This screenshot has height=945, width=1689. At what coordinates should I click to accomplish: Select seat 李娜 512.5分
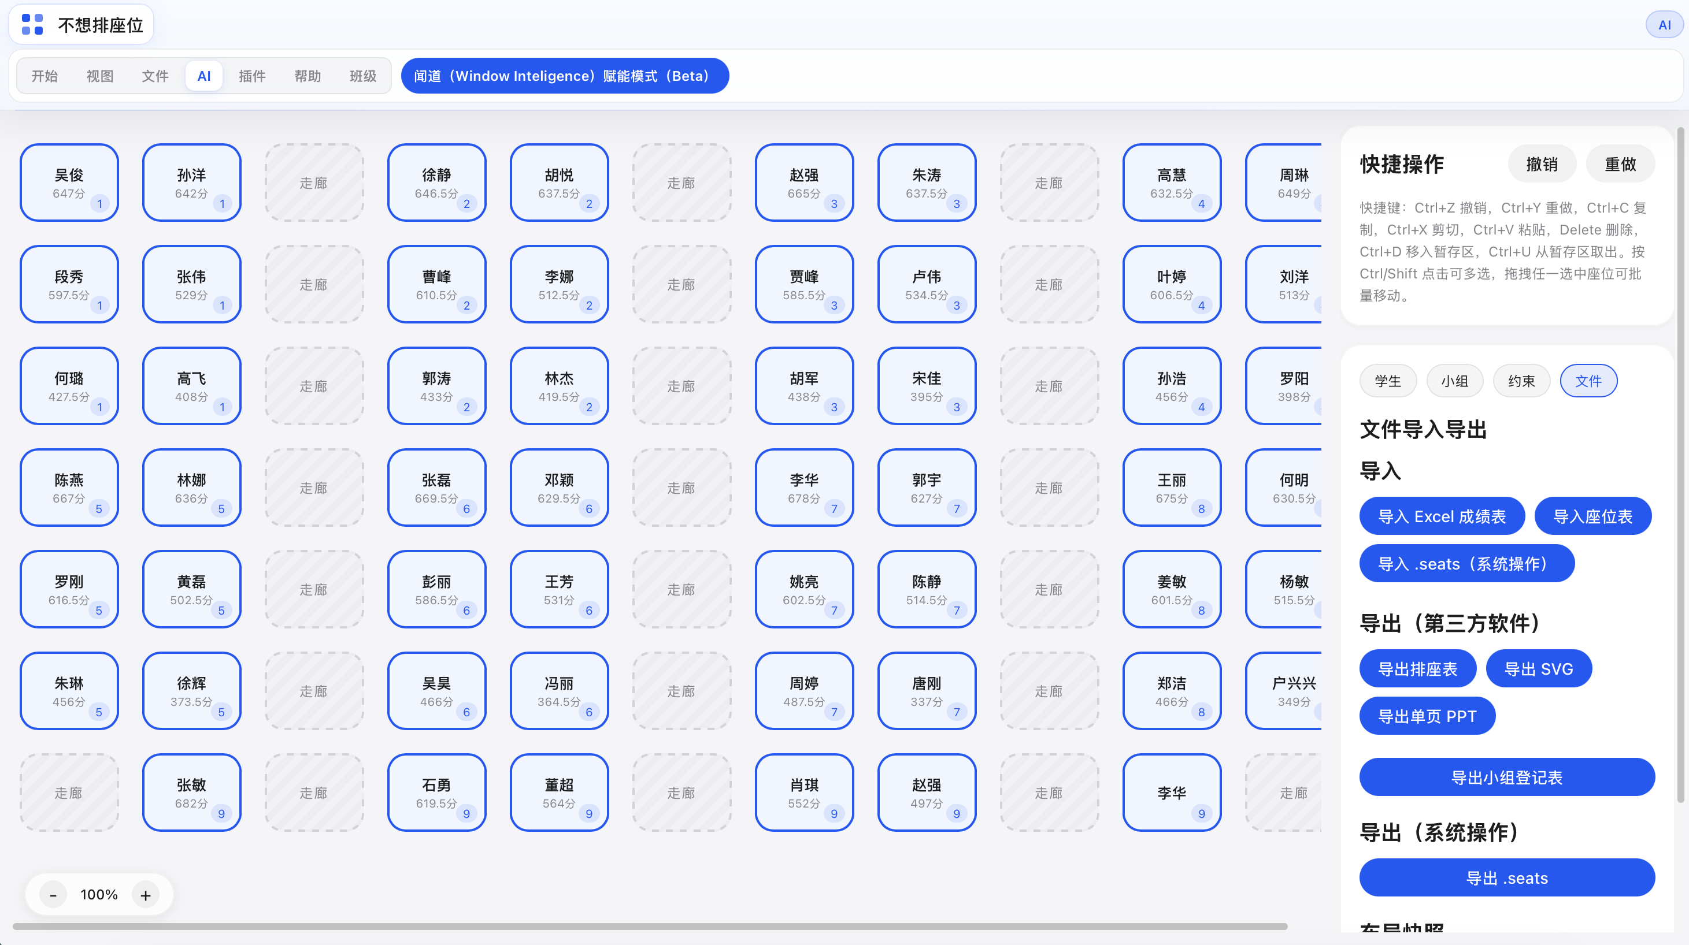560,284
